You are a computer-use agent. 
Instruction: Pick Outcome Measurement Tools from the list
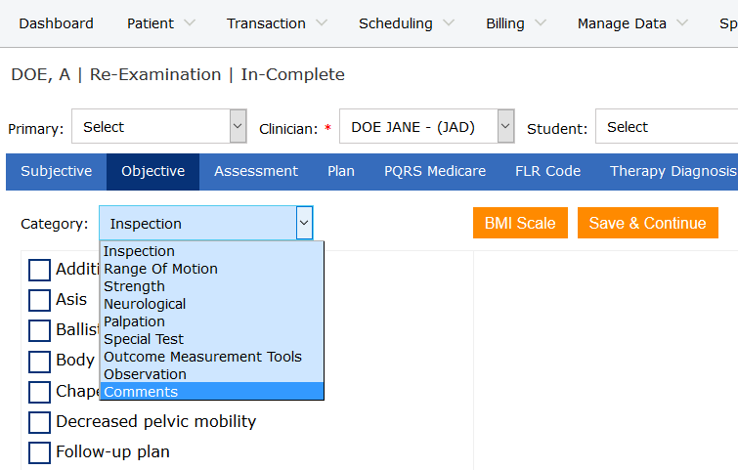pyautogui.click(x=202, y=357)
